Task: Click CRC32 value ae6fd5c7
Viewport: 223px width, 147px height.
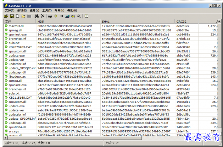Action: coord(183,26)
